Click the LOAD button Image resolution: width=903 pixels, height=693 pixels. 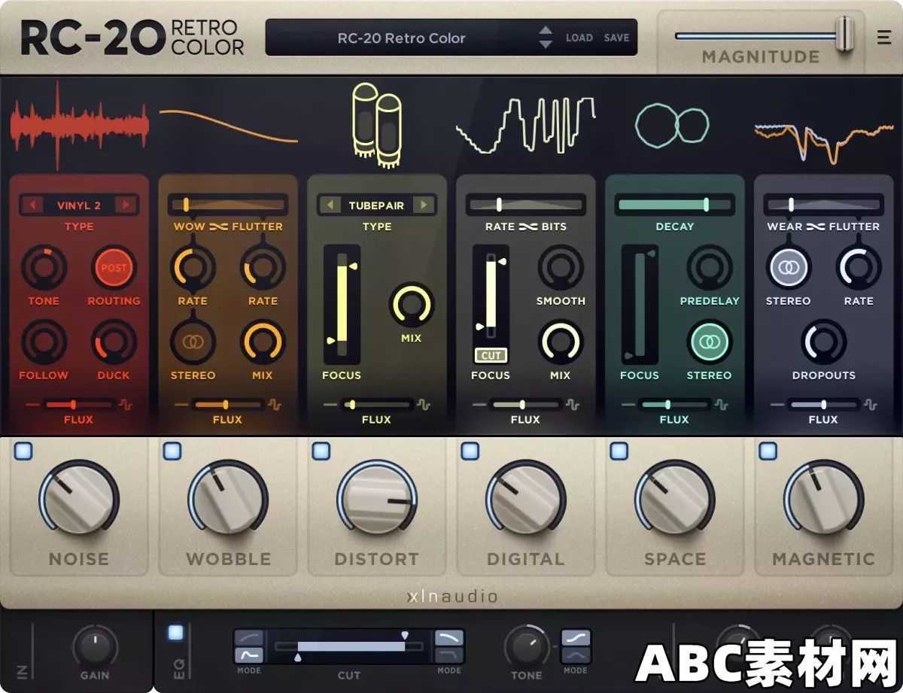coord(580,37)
